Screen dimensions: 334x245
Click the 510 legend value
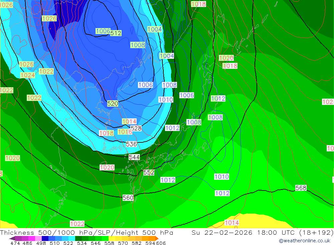[x=55, y=243]
